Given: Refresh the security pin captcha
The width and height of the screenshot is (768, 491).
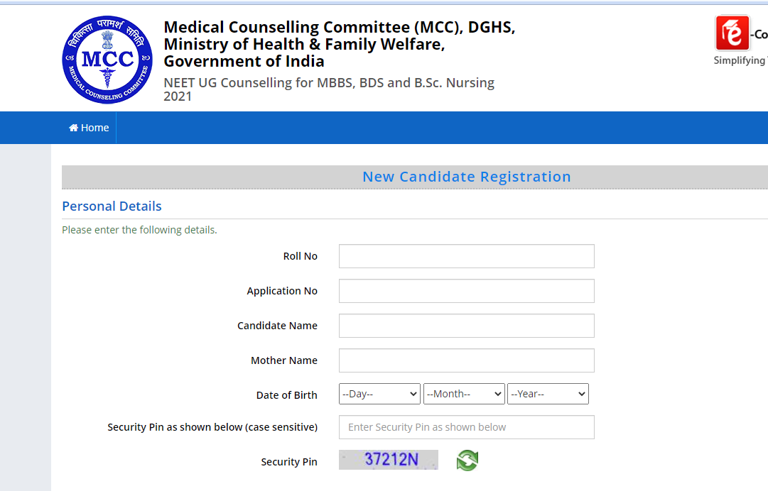Looking at the screenshot, I should (x=467, y=460).
